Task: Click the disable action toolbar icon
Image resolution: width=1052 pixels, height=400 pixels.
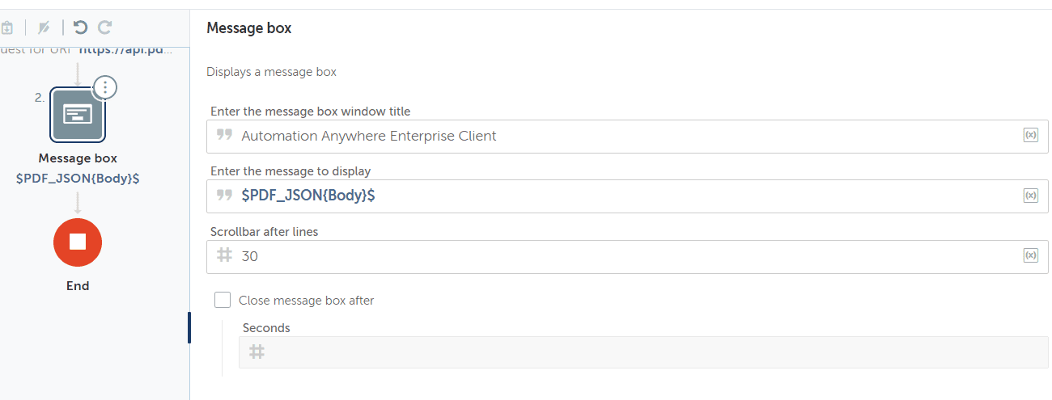Action: coord(45,27)
